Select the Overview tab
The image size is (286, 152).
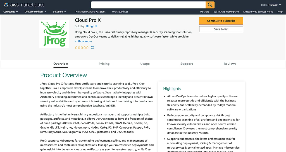click(61, 64)
